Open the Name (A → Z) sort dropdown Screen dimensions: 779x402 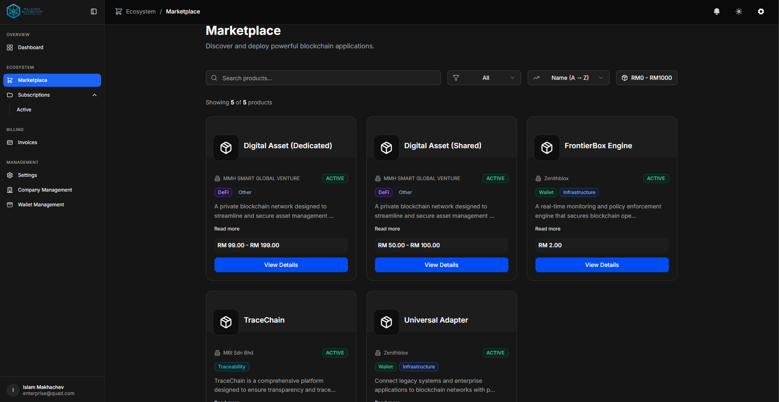568,78
